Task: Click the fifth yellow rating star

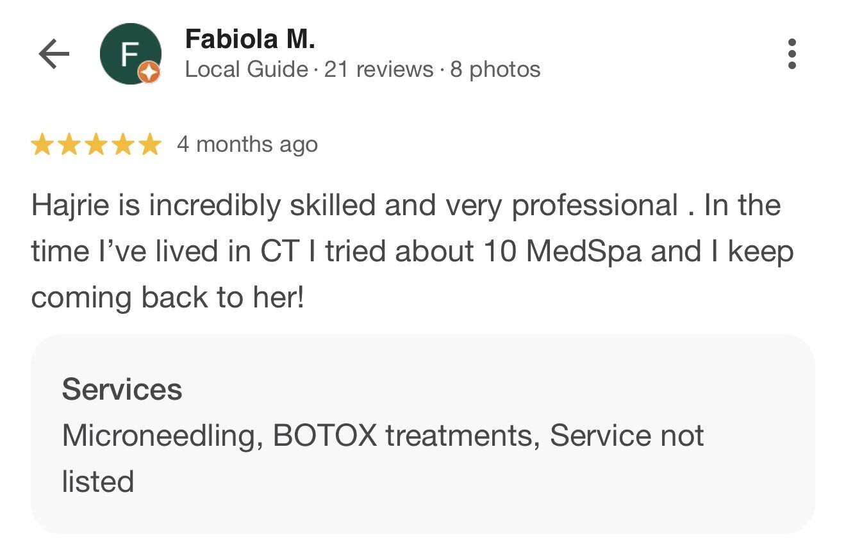Action: click(149, 145)
